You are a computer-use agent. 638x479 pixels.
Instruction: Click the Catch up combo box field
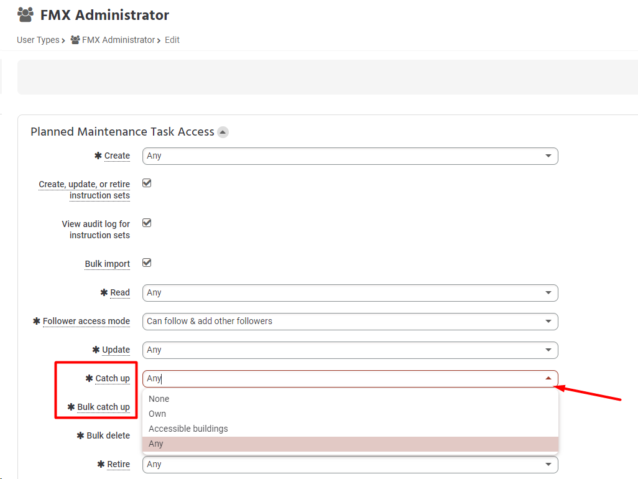point(342,378)
